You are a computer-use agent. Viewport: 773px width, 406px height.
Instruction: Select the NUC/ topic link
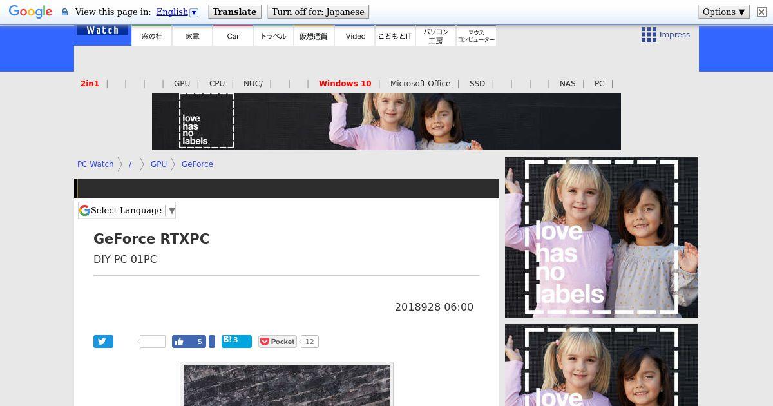253,84
